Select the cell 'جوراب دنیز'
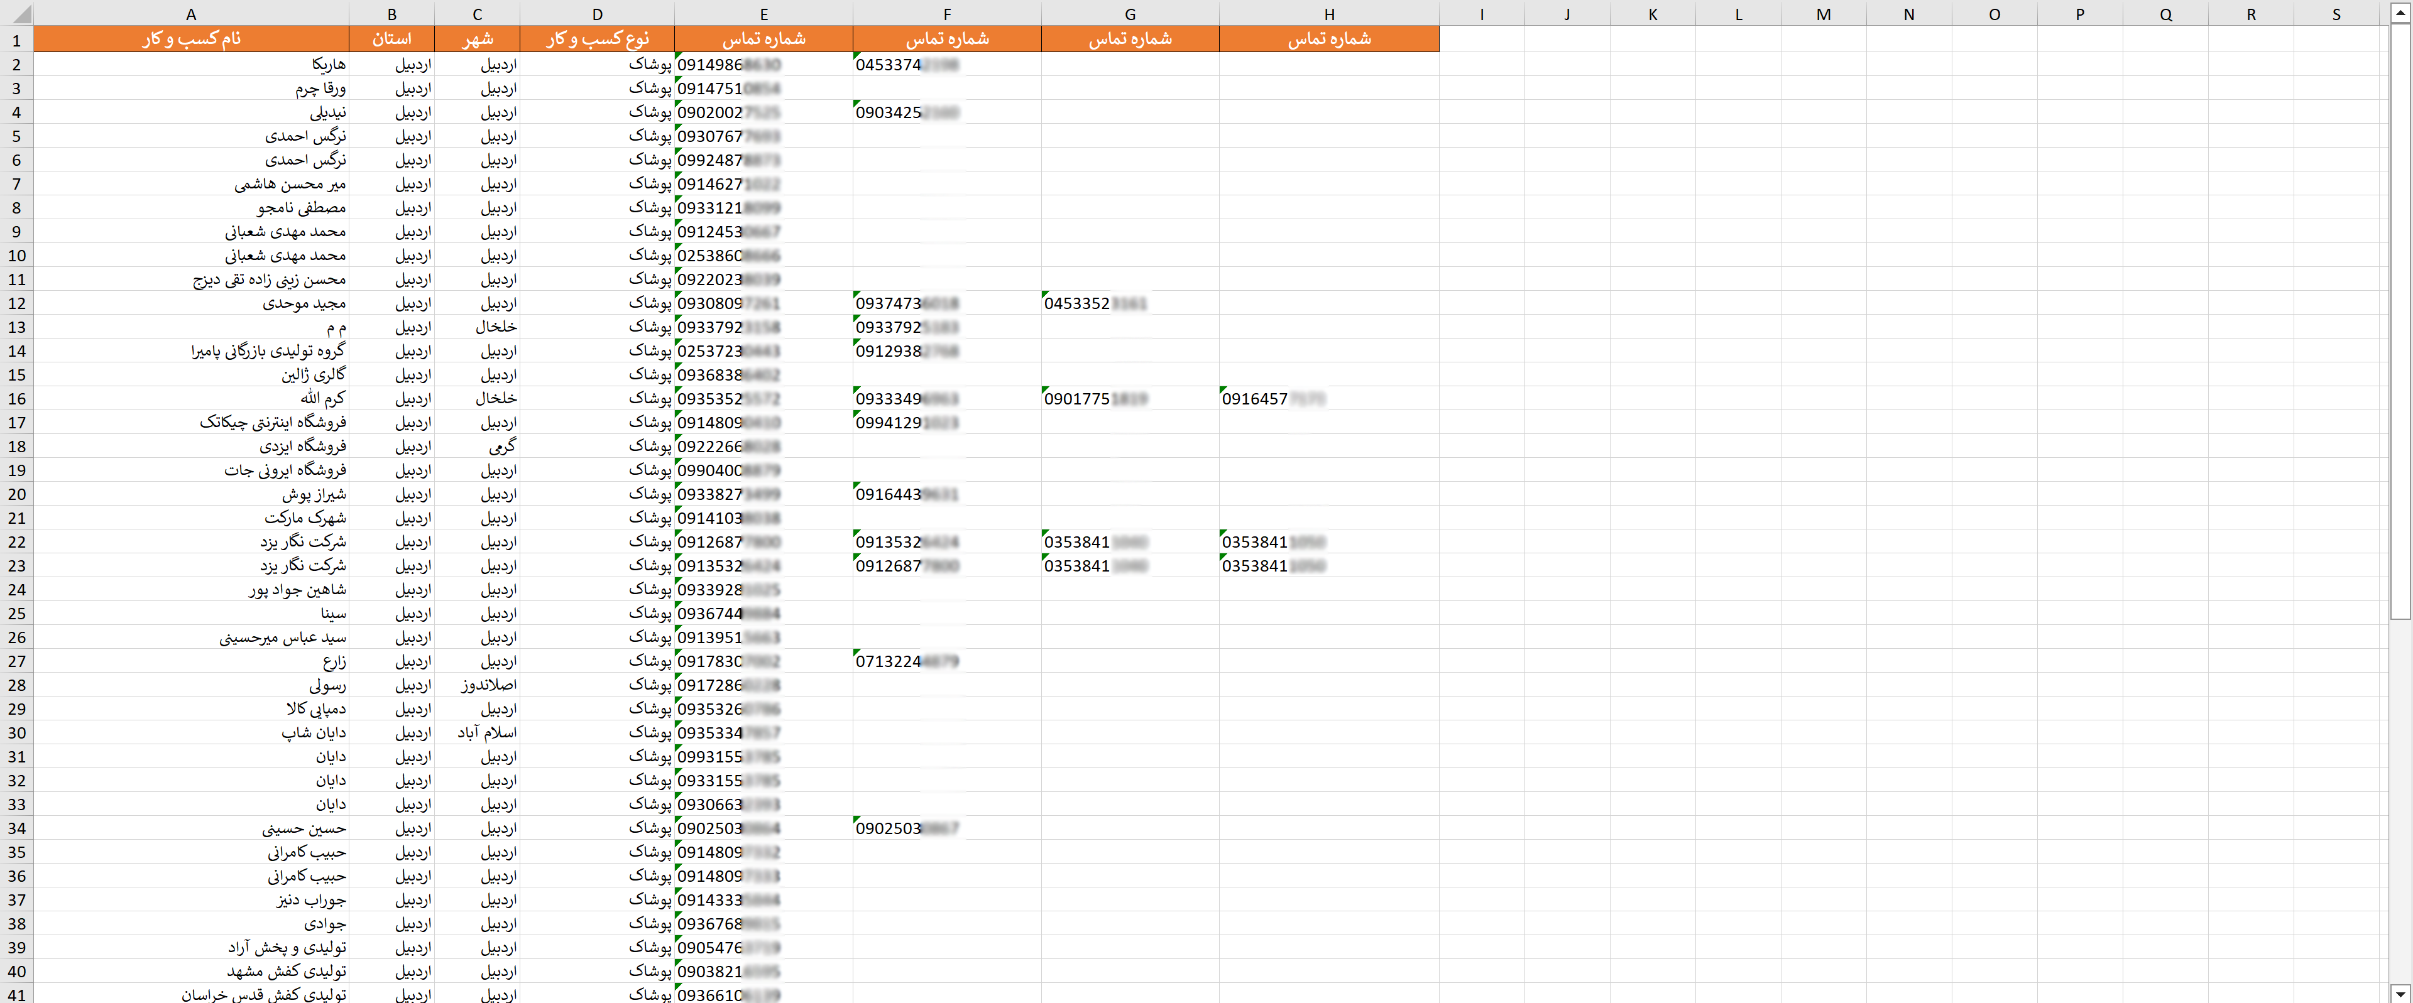This screenshot has width=2413, height=1003. point(191,900)
